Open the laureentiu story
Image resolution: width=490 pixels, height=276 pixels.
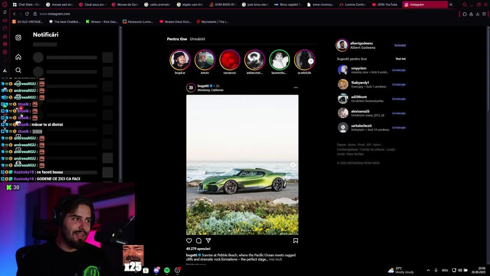click(279, 60)
